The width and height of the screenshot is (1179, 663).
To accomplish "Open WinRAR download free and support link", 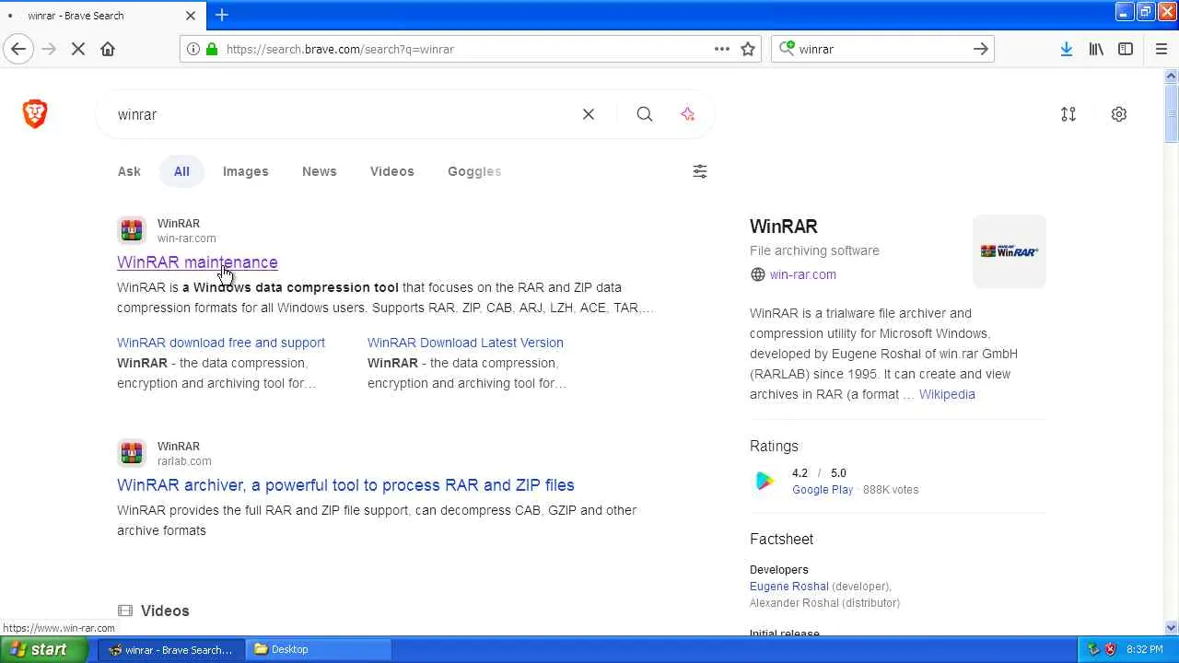I will (x=221, y=343).
